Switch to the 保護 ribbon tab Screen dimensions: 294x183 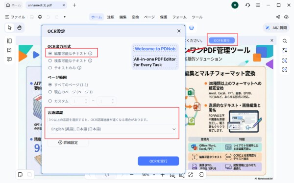point(163,17)
